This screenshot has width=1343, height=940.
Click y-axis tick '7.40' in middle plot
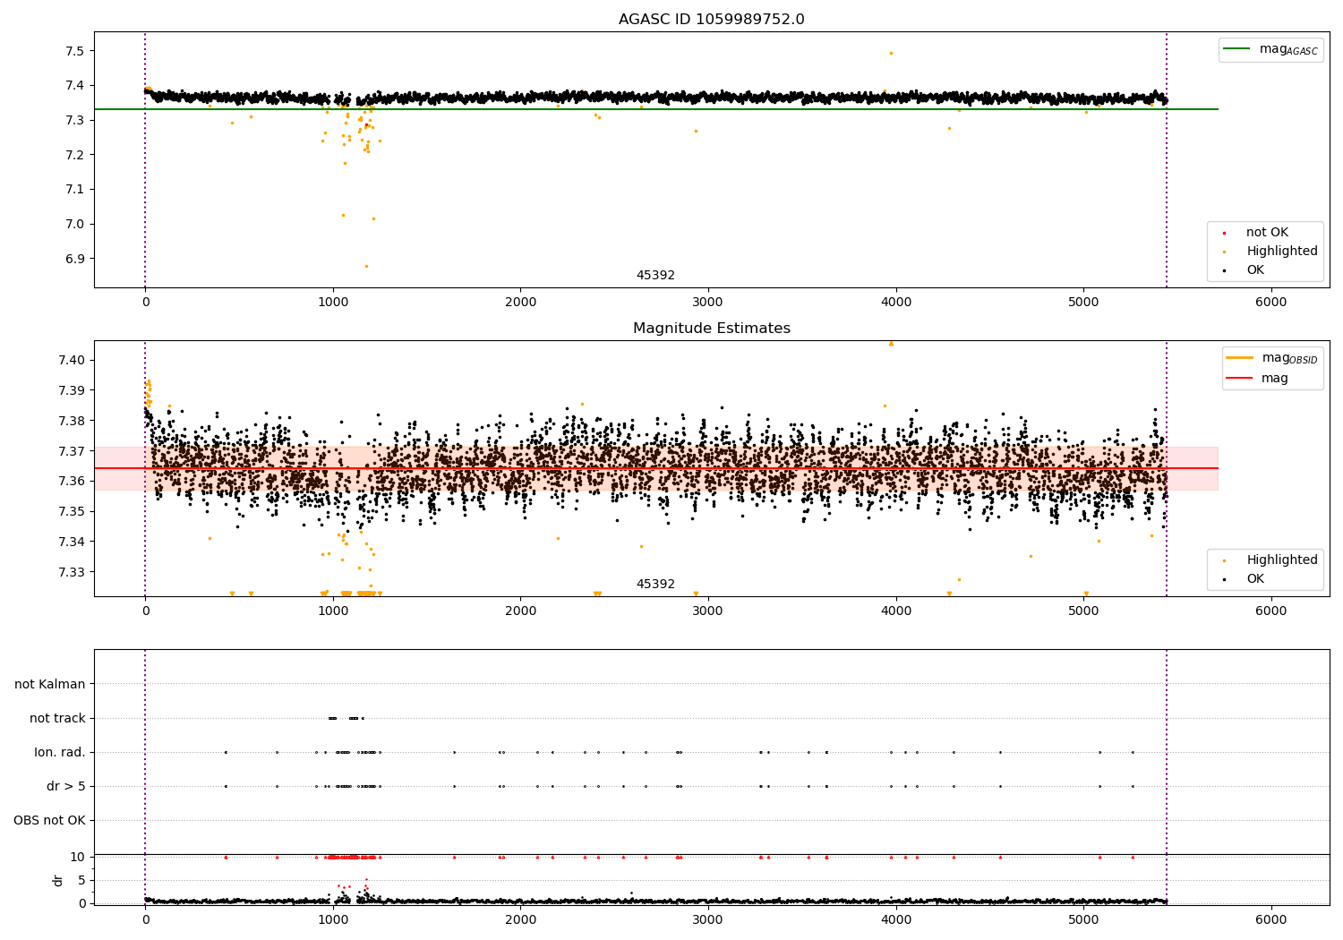(x=72, y=360)
